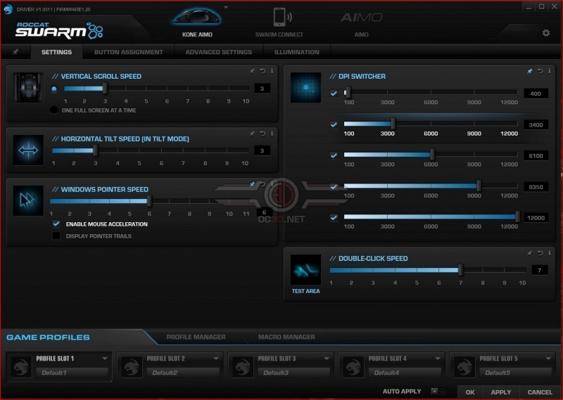Click the DPI grid icon
The width and height of the screenshot is (563, 400).
305,88
